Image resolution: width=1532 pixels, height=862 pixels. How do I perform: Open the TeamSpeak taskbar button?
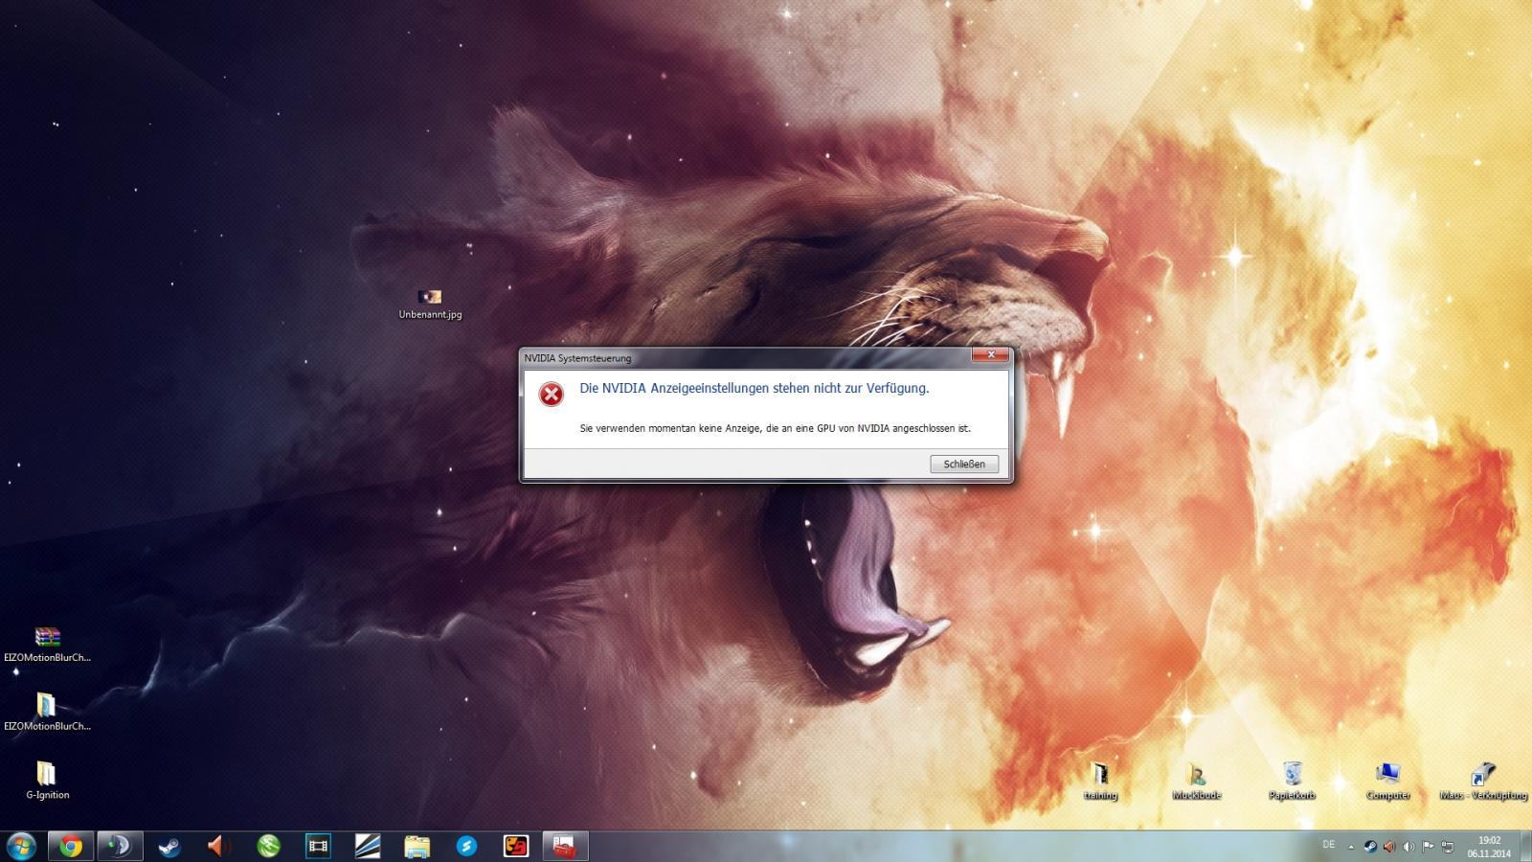click(x=120, y=846)
